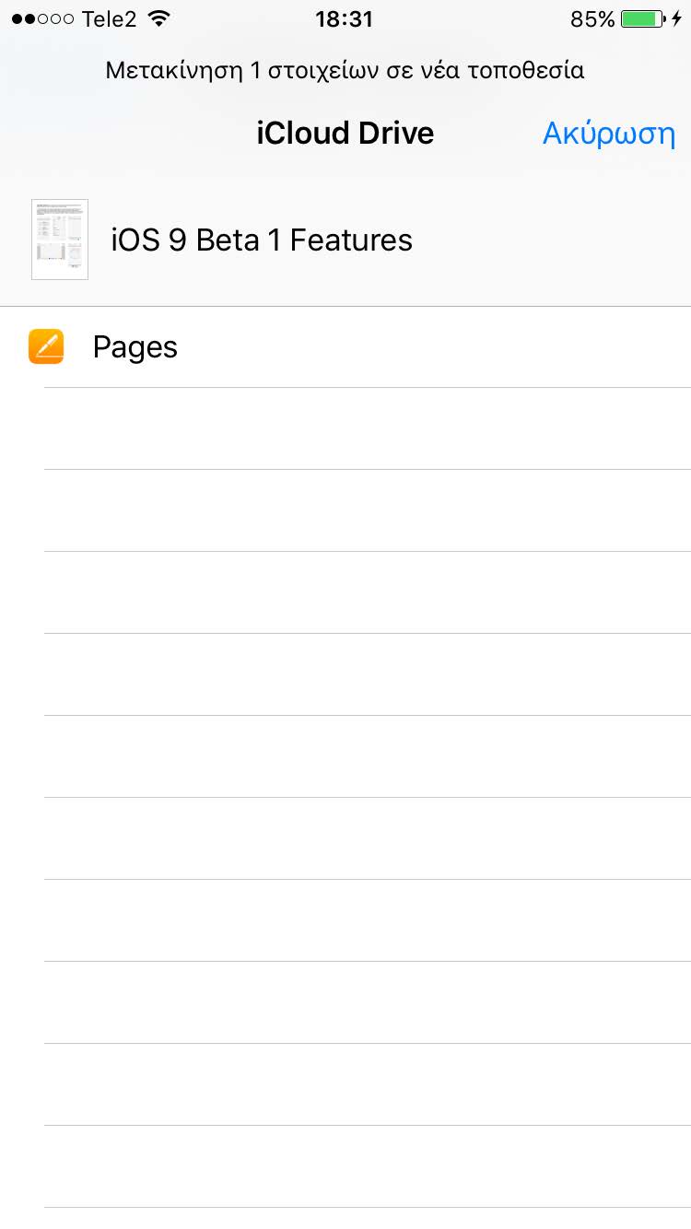Open the document preview thumbnail
Image resolution: width=691 pixels, height=1229 pixels.
(60, 240)
